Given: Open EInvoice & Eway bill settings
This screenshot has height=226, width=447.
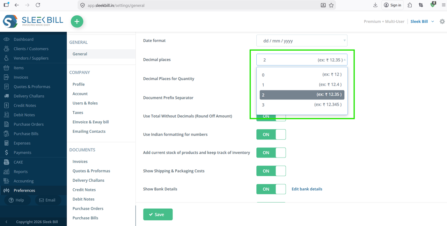Looking at the screenshot, I should [x=91, y=122].
